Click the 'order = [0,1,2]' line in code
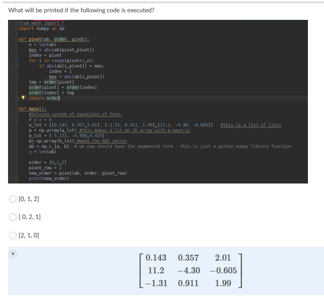This screenshot has height=297, width=324. coord(47,162)
